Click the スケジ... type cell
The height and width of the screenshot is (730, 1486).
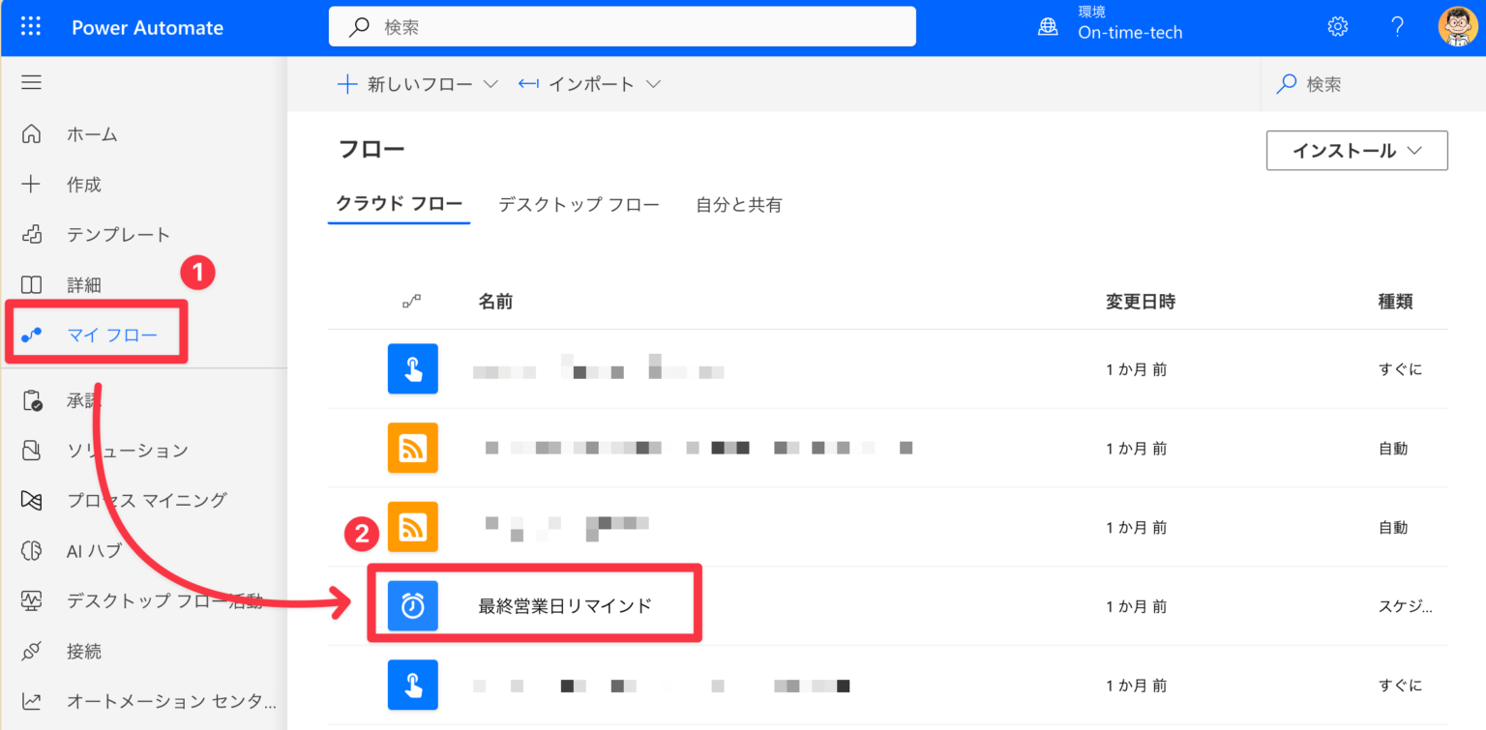(x=1406, y=607)
